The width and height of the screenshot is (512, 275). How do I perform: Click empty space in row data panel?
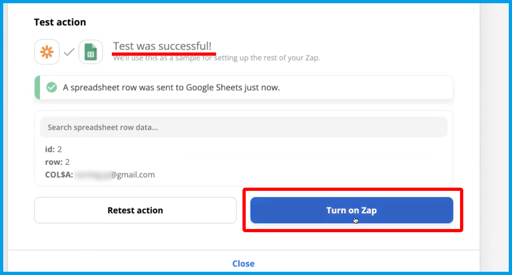pyautogui.click(x=294, y=161)
